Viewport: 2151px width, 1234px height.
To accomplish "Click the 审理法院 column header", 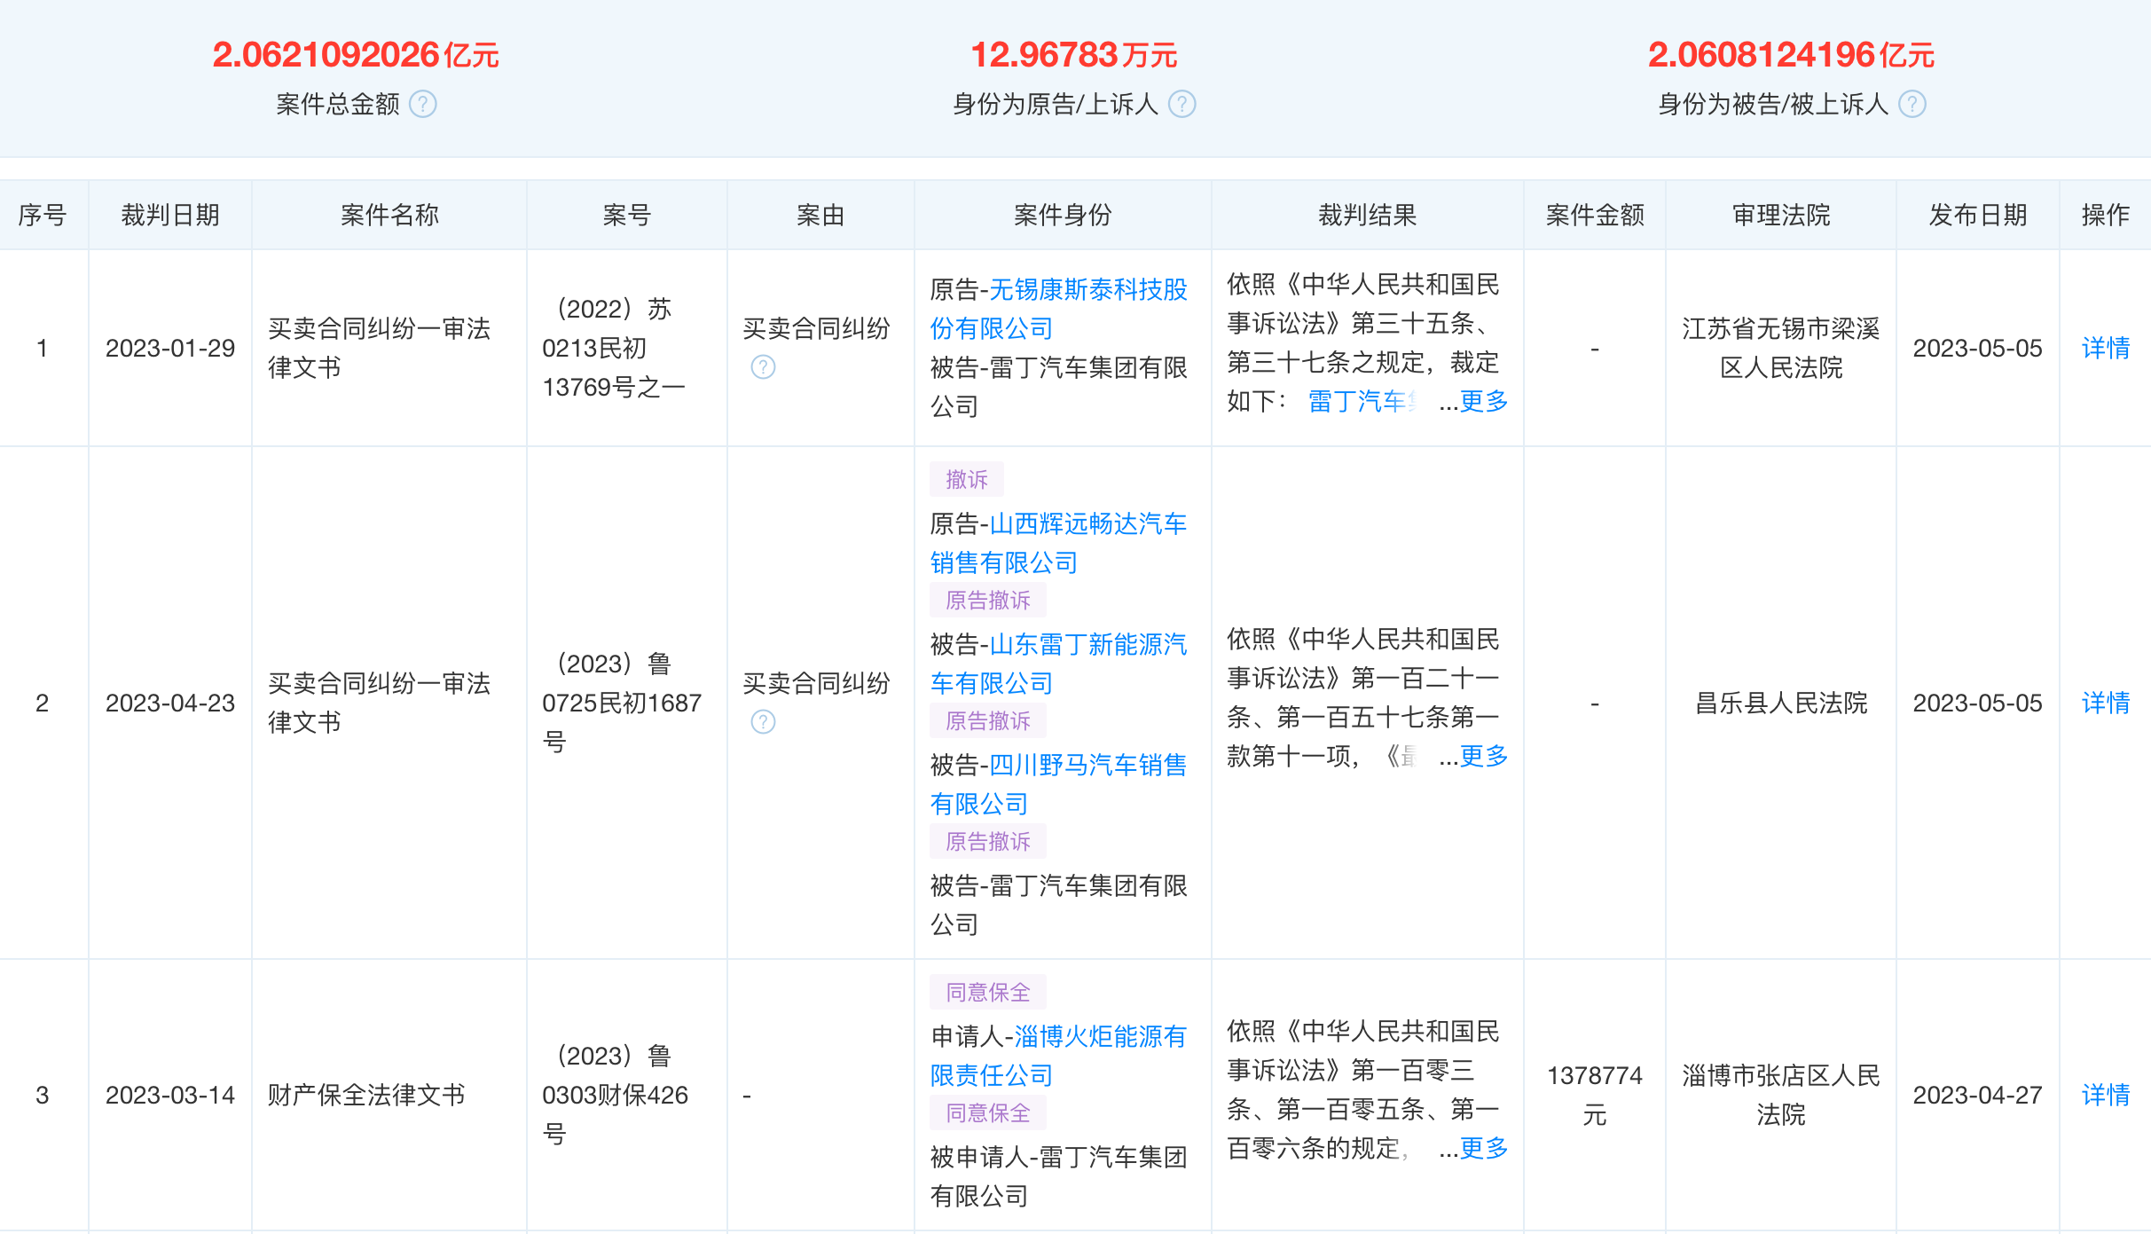I will 1781,215.
